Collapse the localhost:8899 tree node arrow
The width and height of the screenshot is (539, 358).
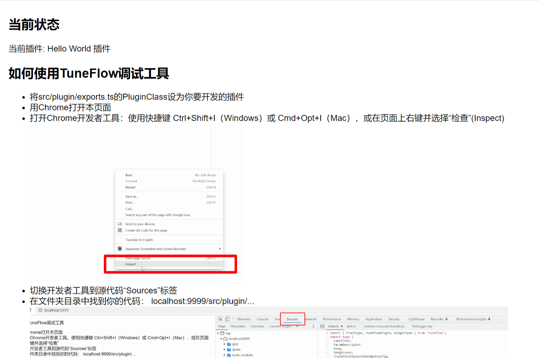click(x=221, y=339)
